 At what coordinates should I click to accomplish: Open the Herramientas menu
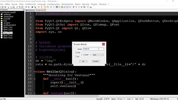pyautogui.click(x=67, y=4)
